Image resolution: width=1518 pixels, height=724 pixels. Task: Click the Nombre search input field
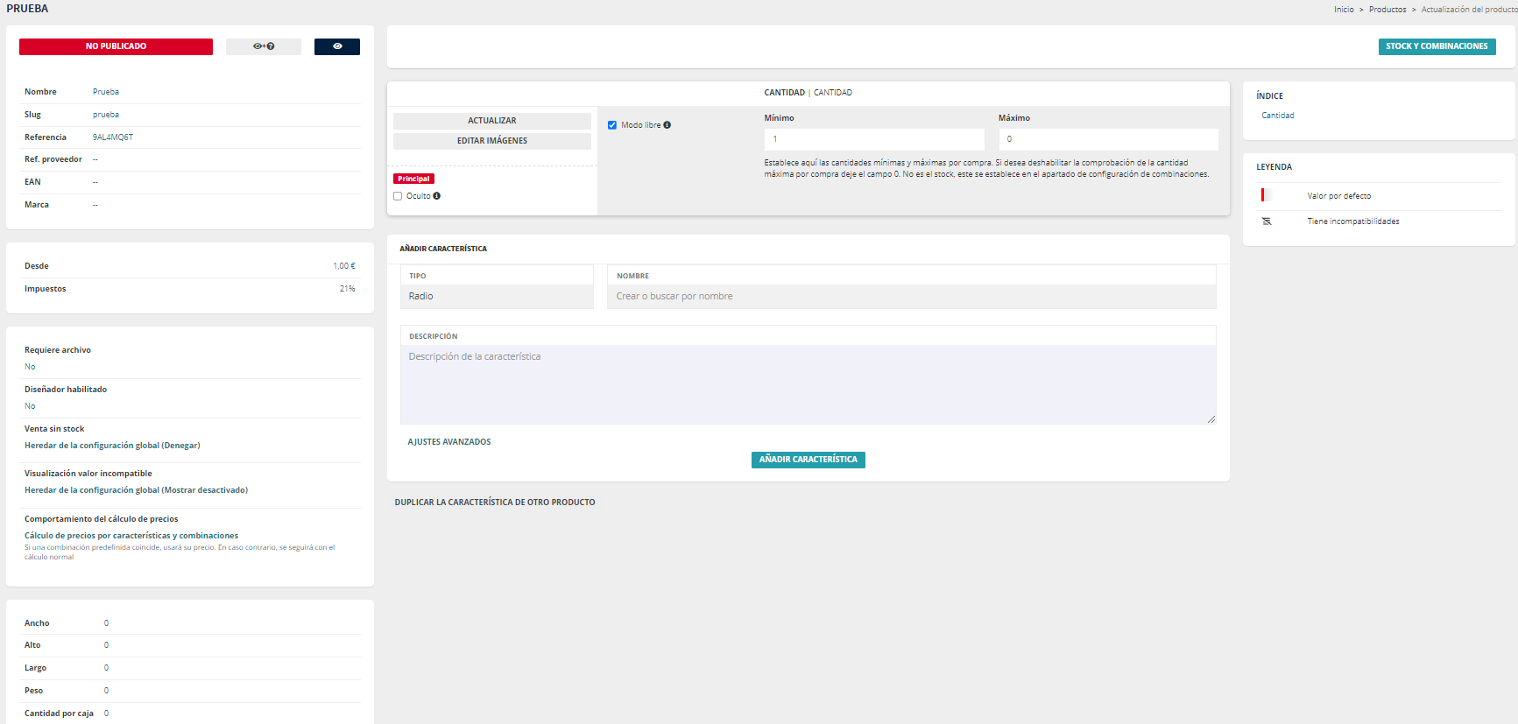911,297
